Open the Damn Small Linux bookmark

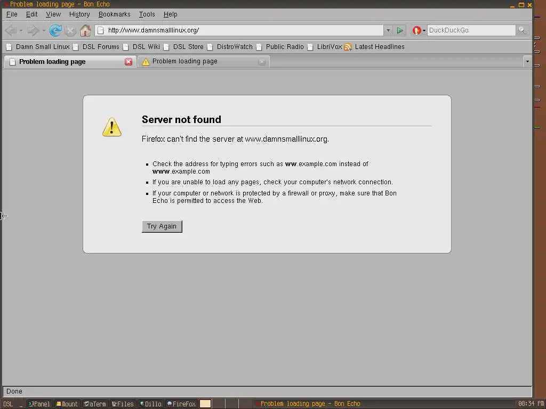coord(38,47)
